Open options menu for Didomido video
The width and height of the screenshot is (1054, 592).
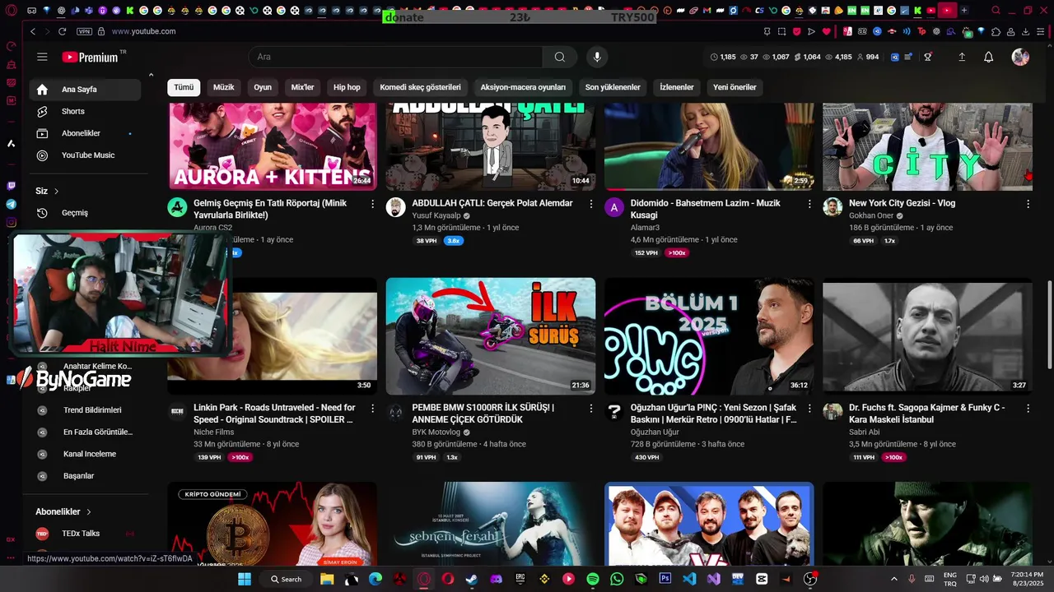pyautogui.click(x=809, y=204)
